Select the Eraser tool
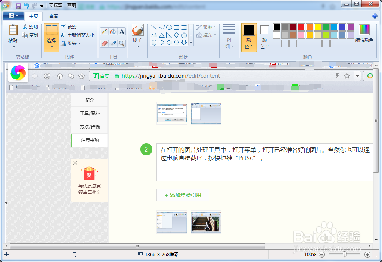Screen dimensions: 382x262 point(104,43)
